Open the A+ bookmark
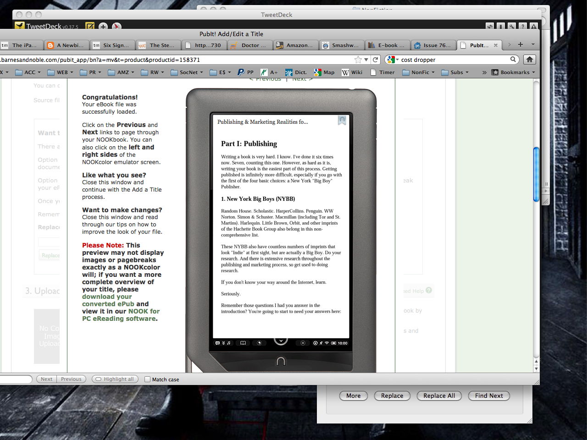This screenshot has height=440, width=587. click(269, 72)
